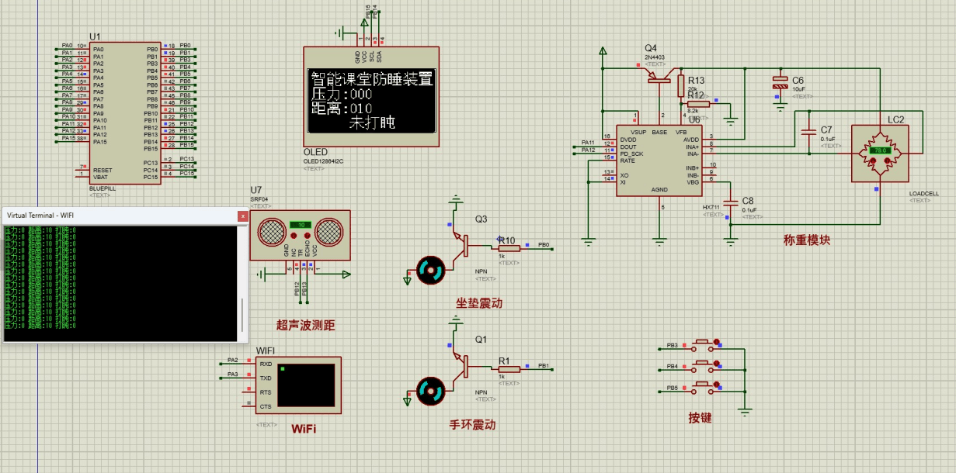Click the LC2 load cell component

(880, 154)
